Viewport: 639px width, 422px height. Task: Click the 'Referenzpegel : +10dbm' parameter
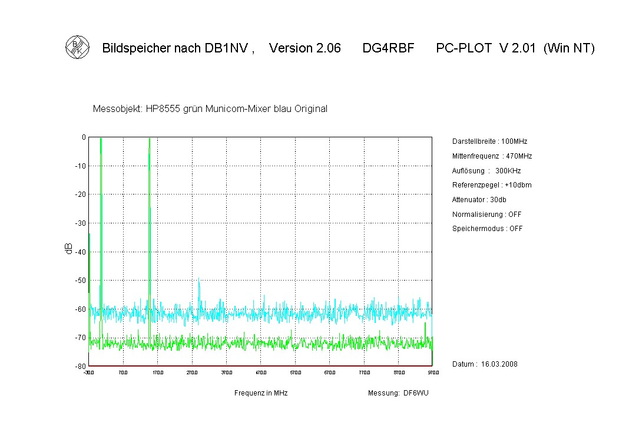pyautogui.click(x=492, y=185)
